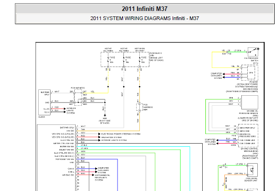Screen dimensions: 276x191
Task: Click 'ELECTRONIC POWER STEERING SYSTEM' reference text
Action: [121, 134]
